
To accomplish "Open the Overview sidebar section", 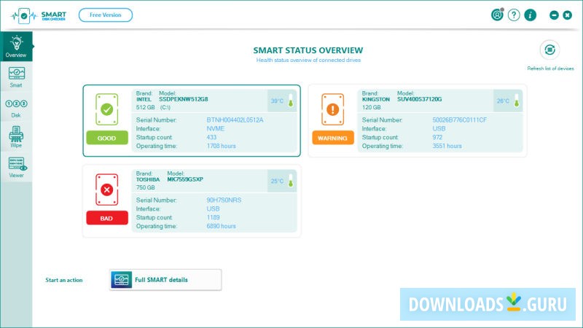I will coord(16,46).
